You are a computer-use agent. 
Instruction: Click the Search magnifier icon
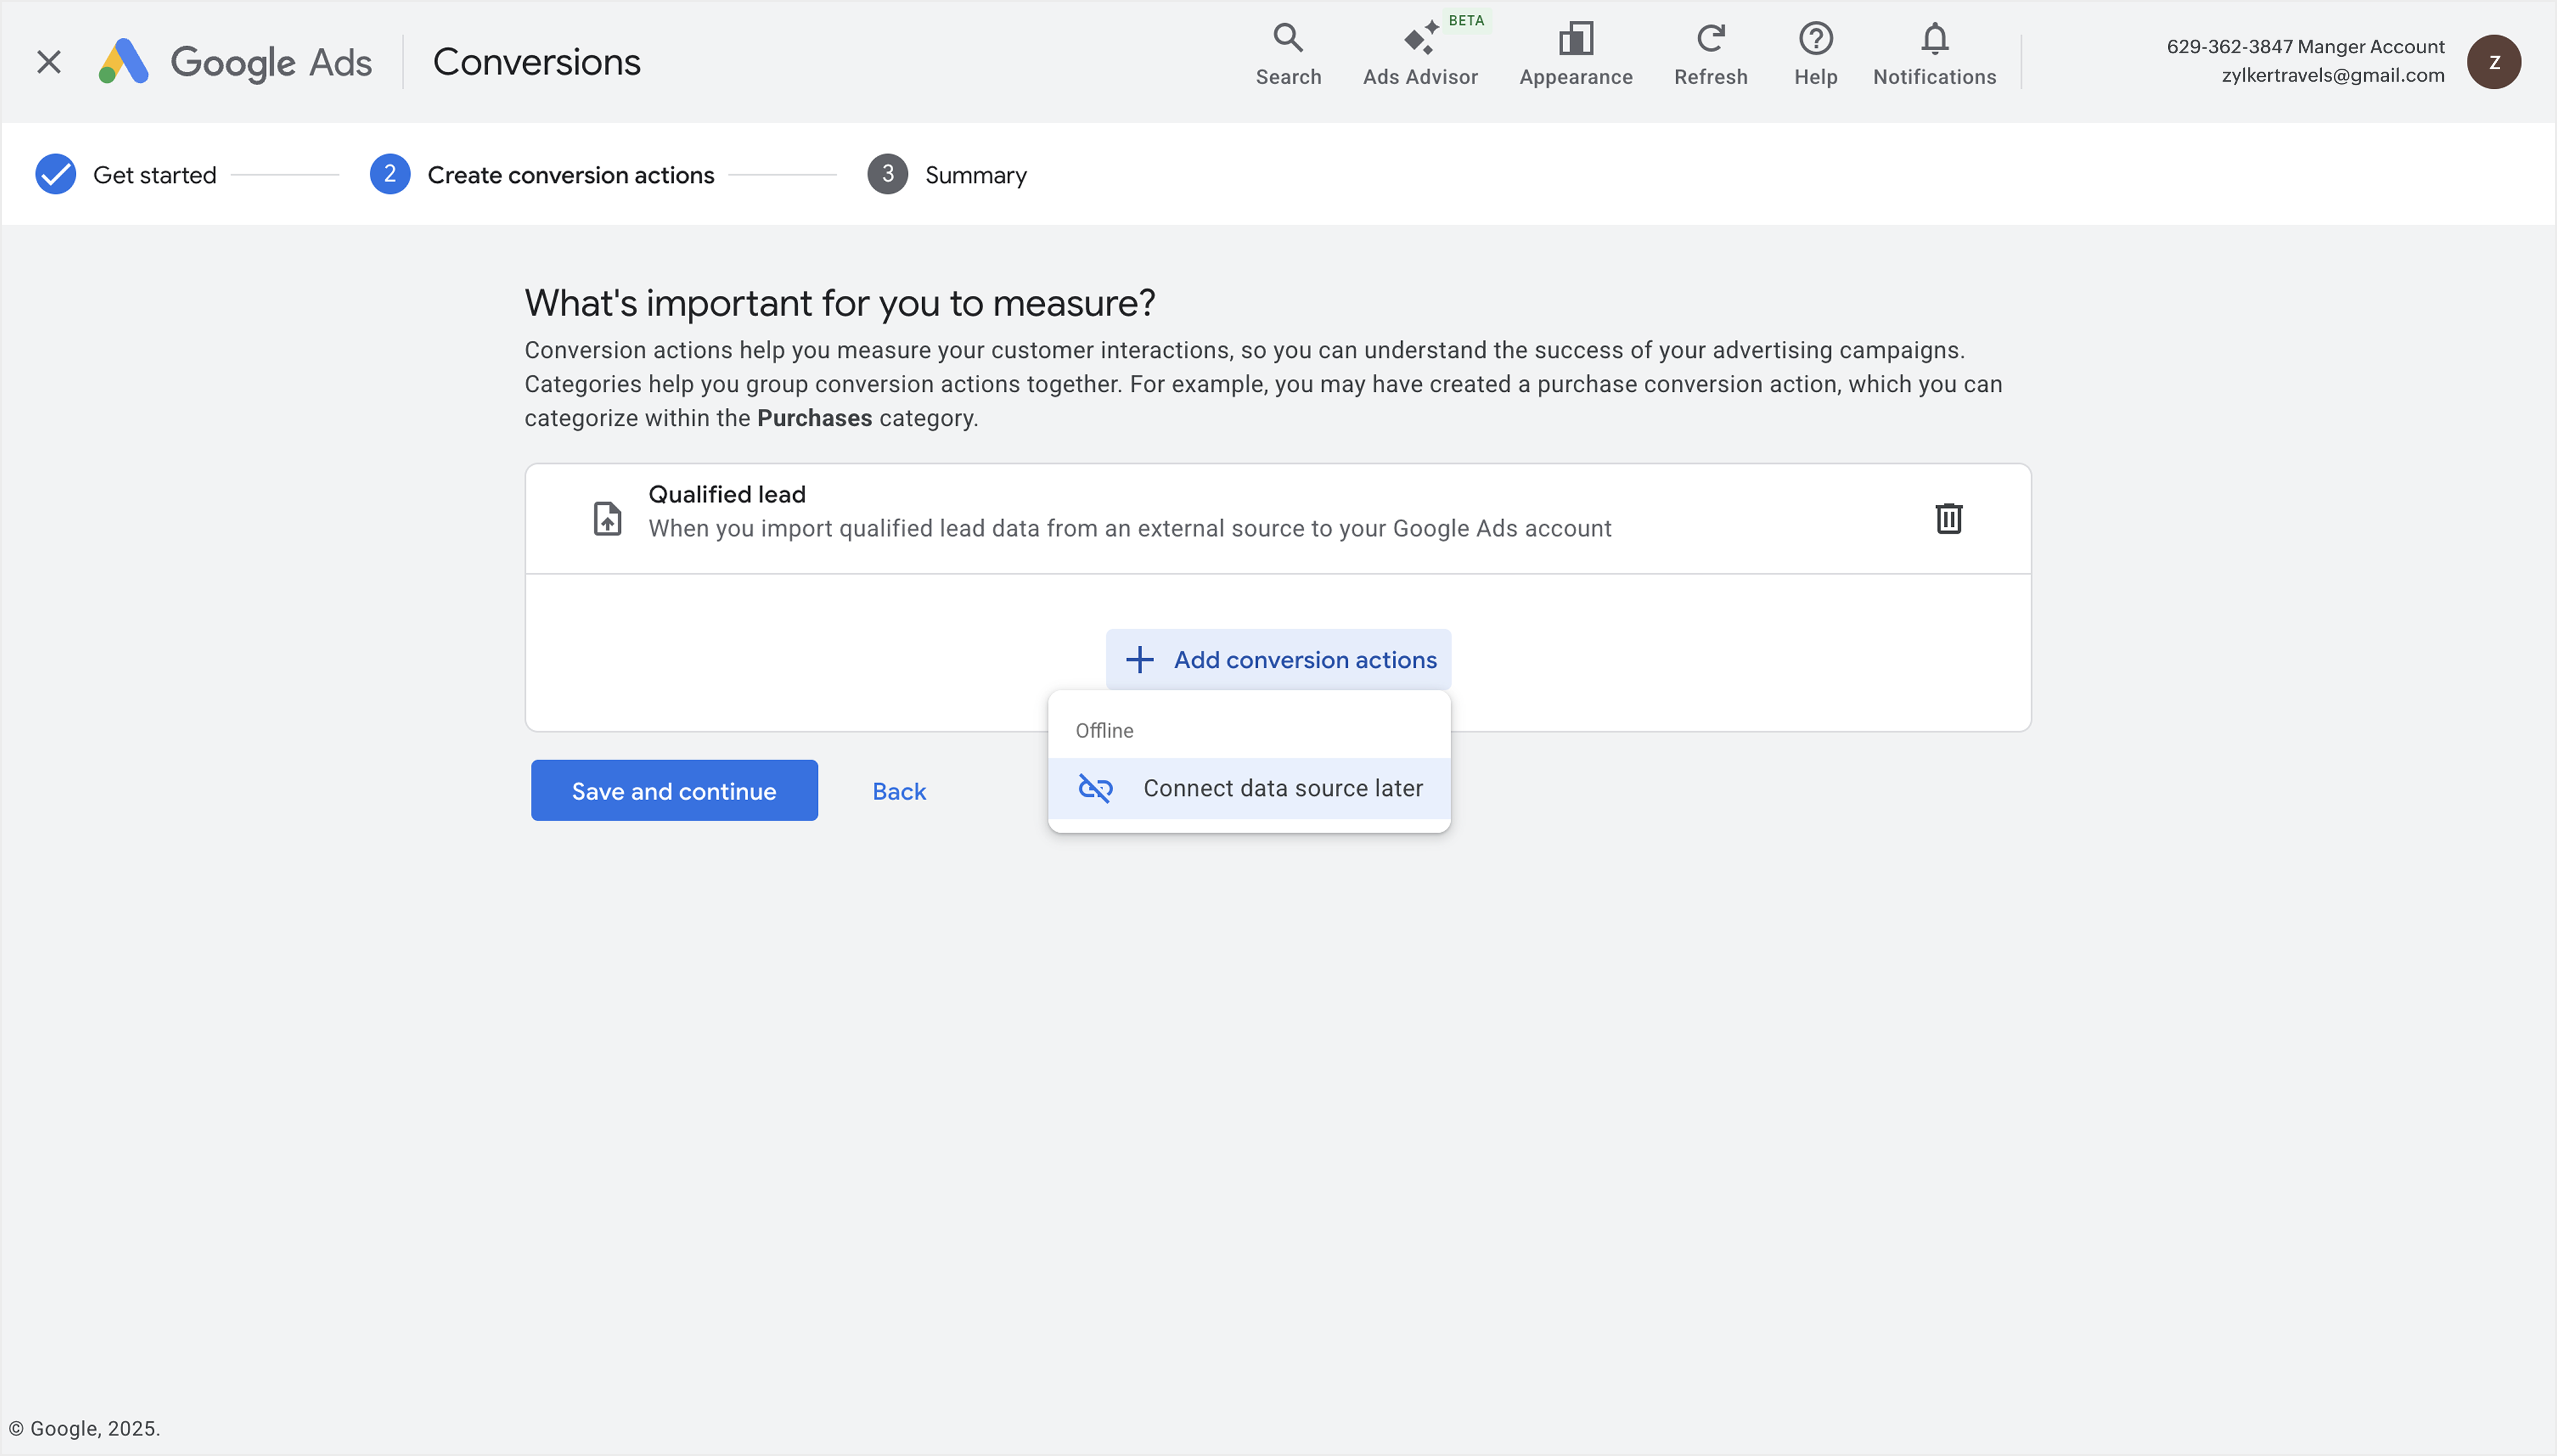coord(1287,39)
